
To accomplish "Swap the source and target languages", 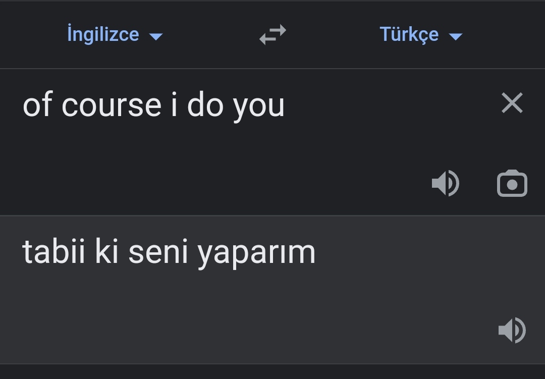I will click(272, 35).
